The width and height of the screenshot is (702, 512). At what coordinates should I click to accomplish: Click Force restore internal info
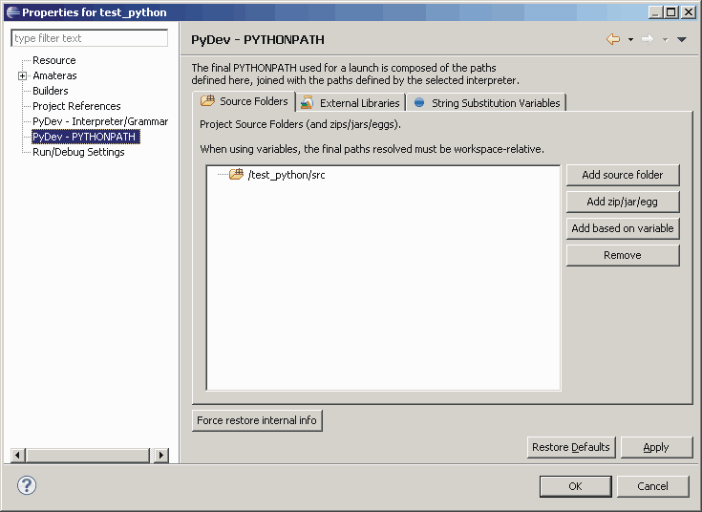coord(257,420)
